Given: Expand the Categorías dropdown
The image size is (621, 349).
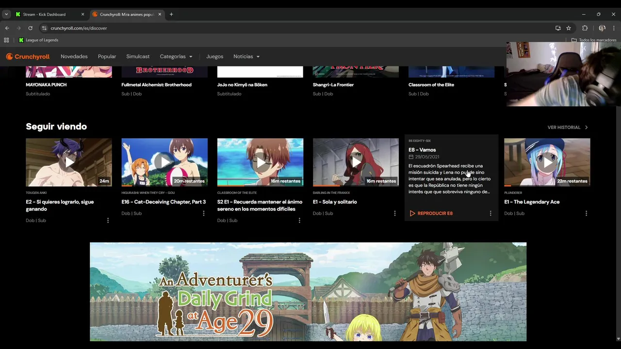Looking at the screenshot, I should [x=176, y=57].
